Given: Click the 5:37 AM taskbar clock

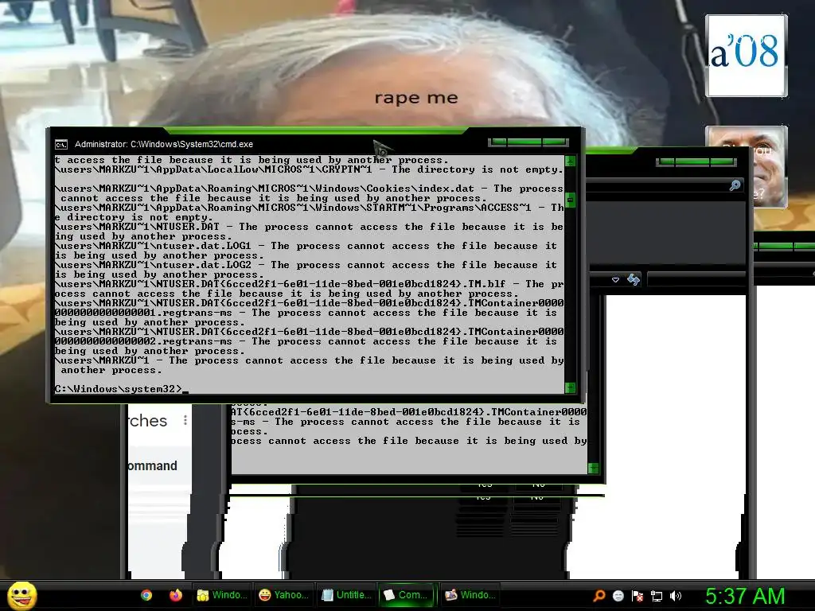Looking at the screenshot, I should (x=745, y=597).
